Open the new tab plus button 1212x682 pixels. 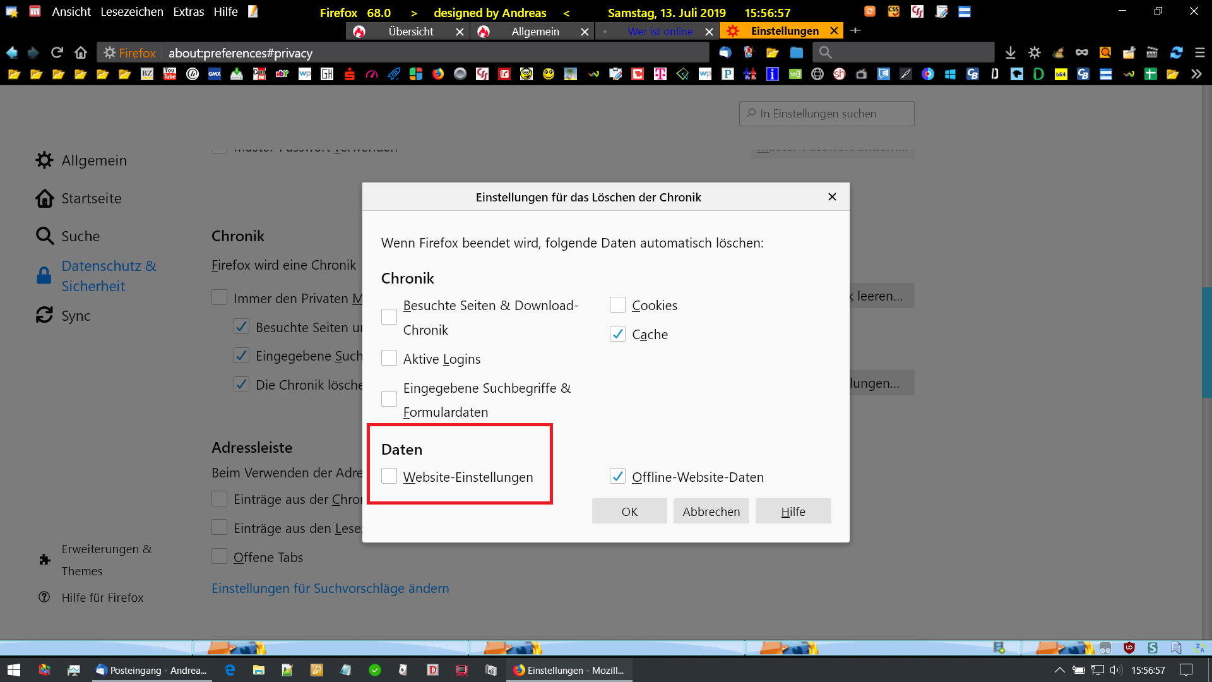855,30
